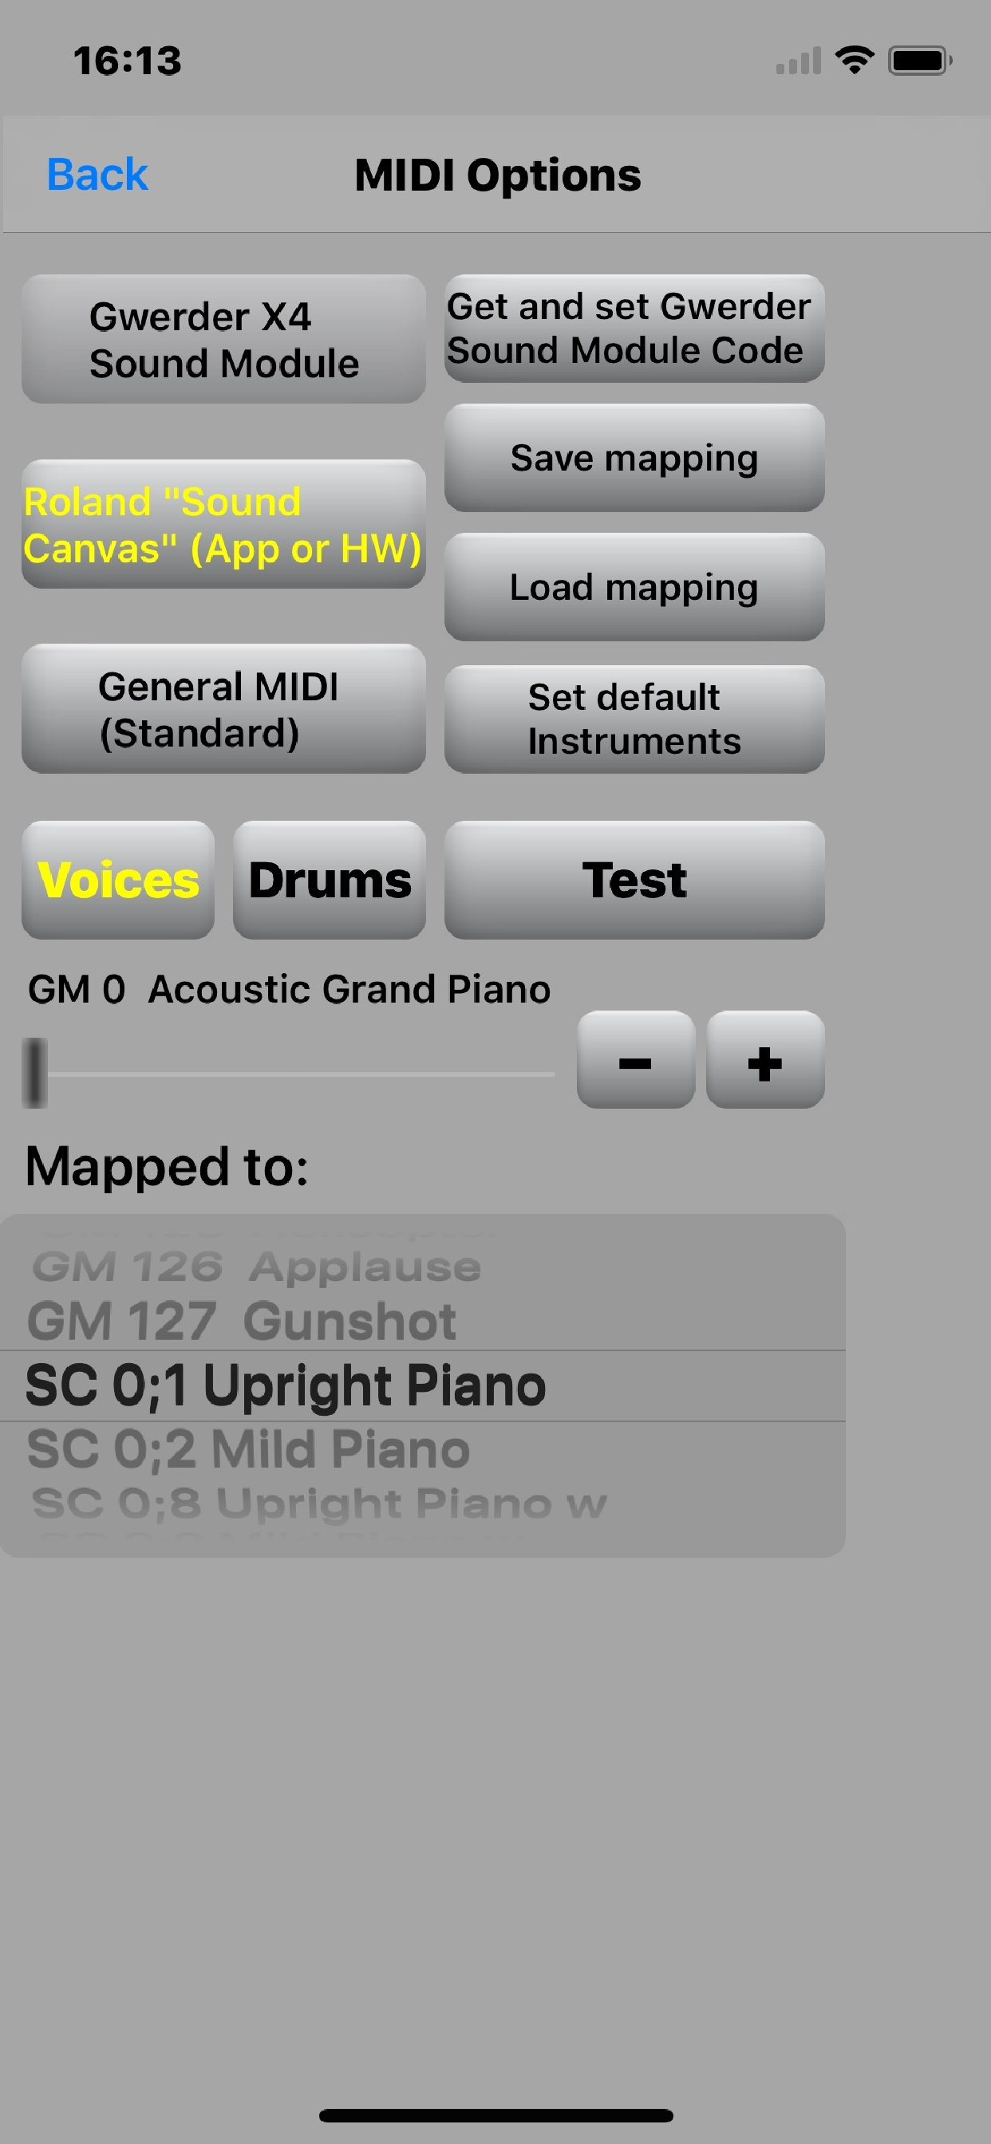Check the Wi-Fi status icon

[855, 60]
